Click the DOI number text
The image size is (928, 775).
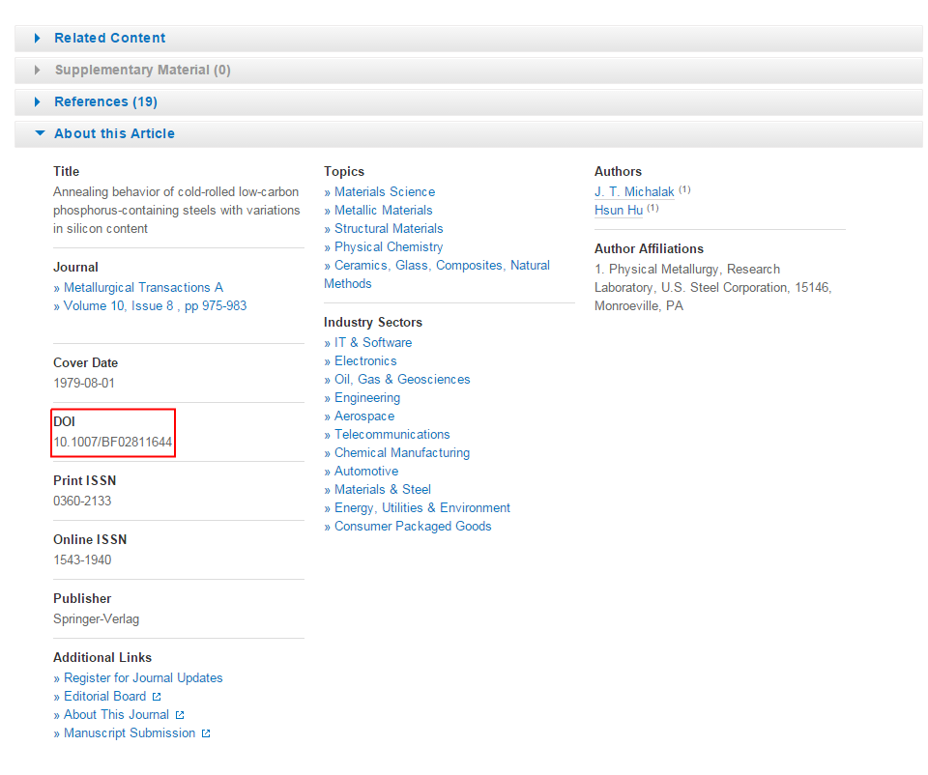point(113,442)
